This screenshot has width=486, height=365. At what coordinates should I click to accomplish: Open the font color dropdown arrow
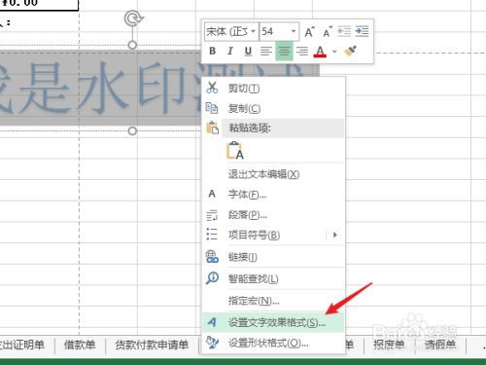(x=334, y=52)
